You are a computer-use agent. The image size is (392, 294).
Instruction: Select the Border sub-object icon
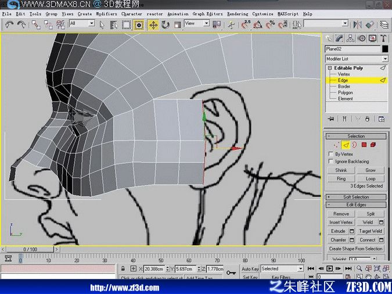coord(354,145)
